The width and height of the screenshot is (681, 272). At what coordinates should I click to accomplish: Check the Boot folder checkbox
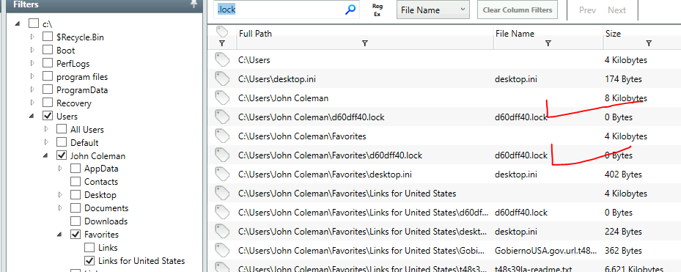coord(48,51)
